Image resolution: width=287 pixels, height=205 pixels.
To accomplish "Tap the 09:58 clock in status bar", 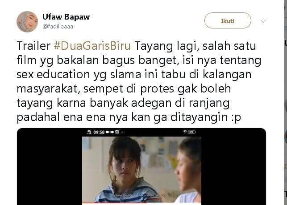I will pyautogui.click(x=99, y=132).
